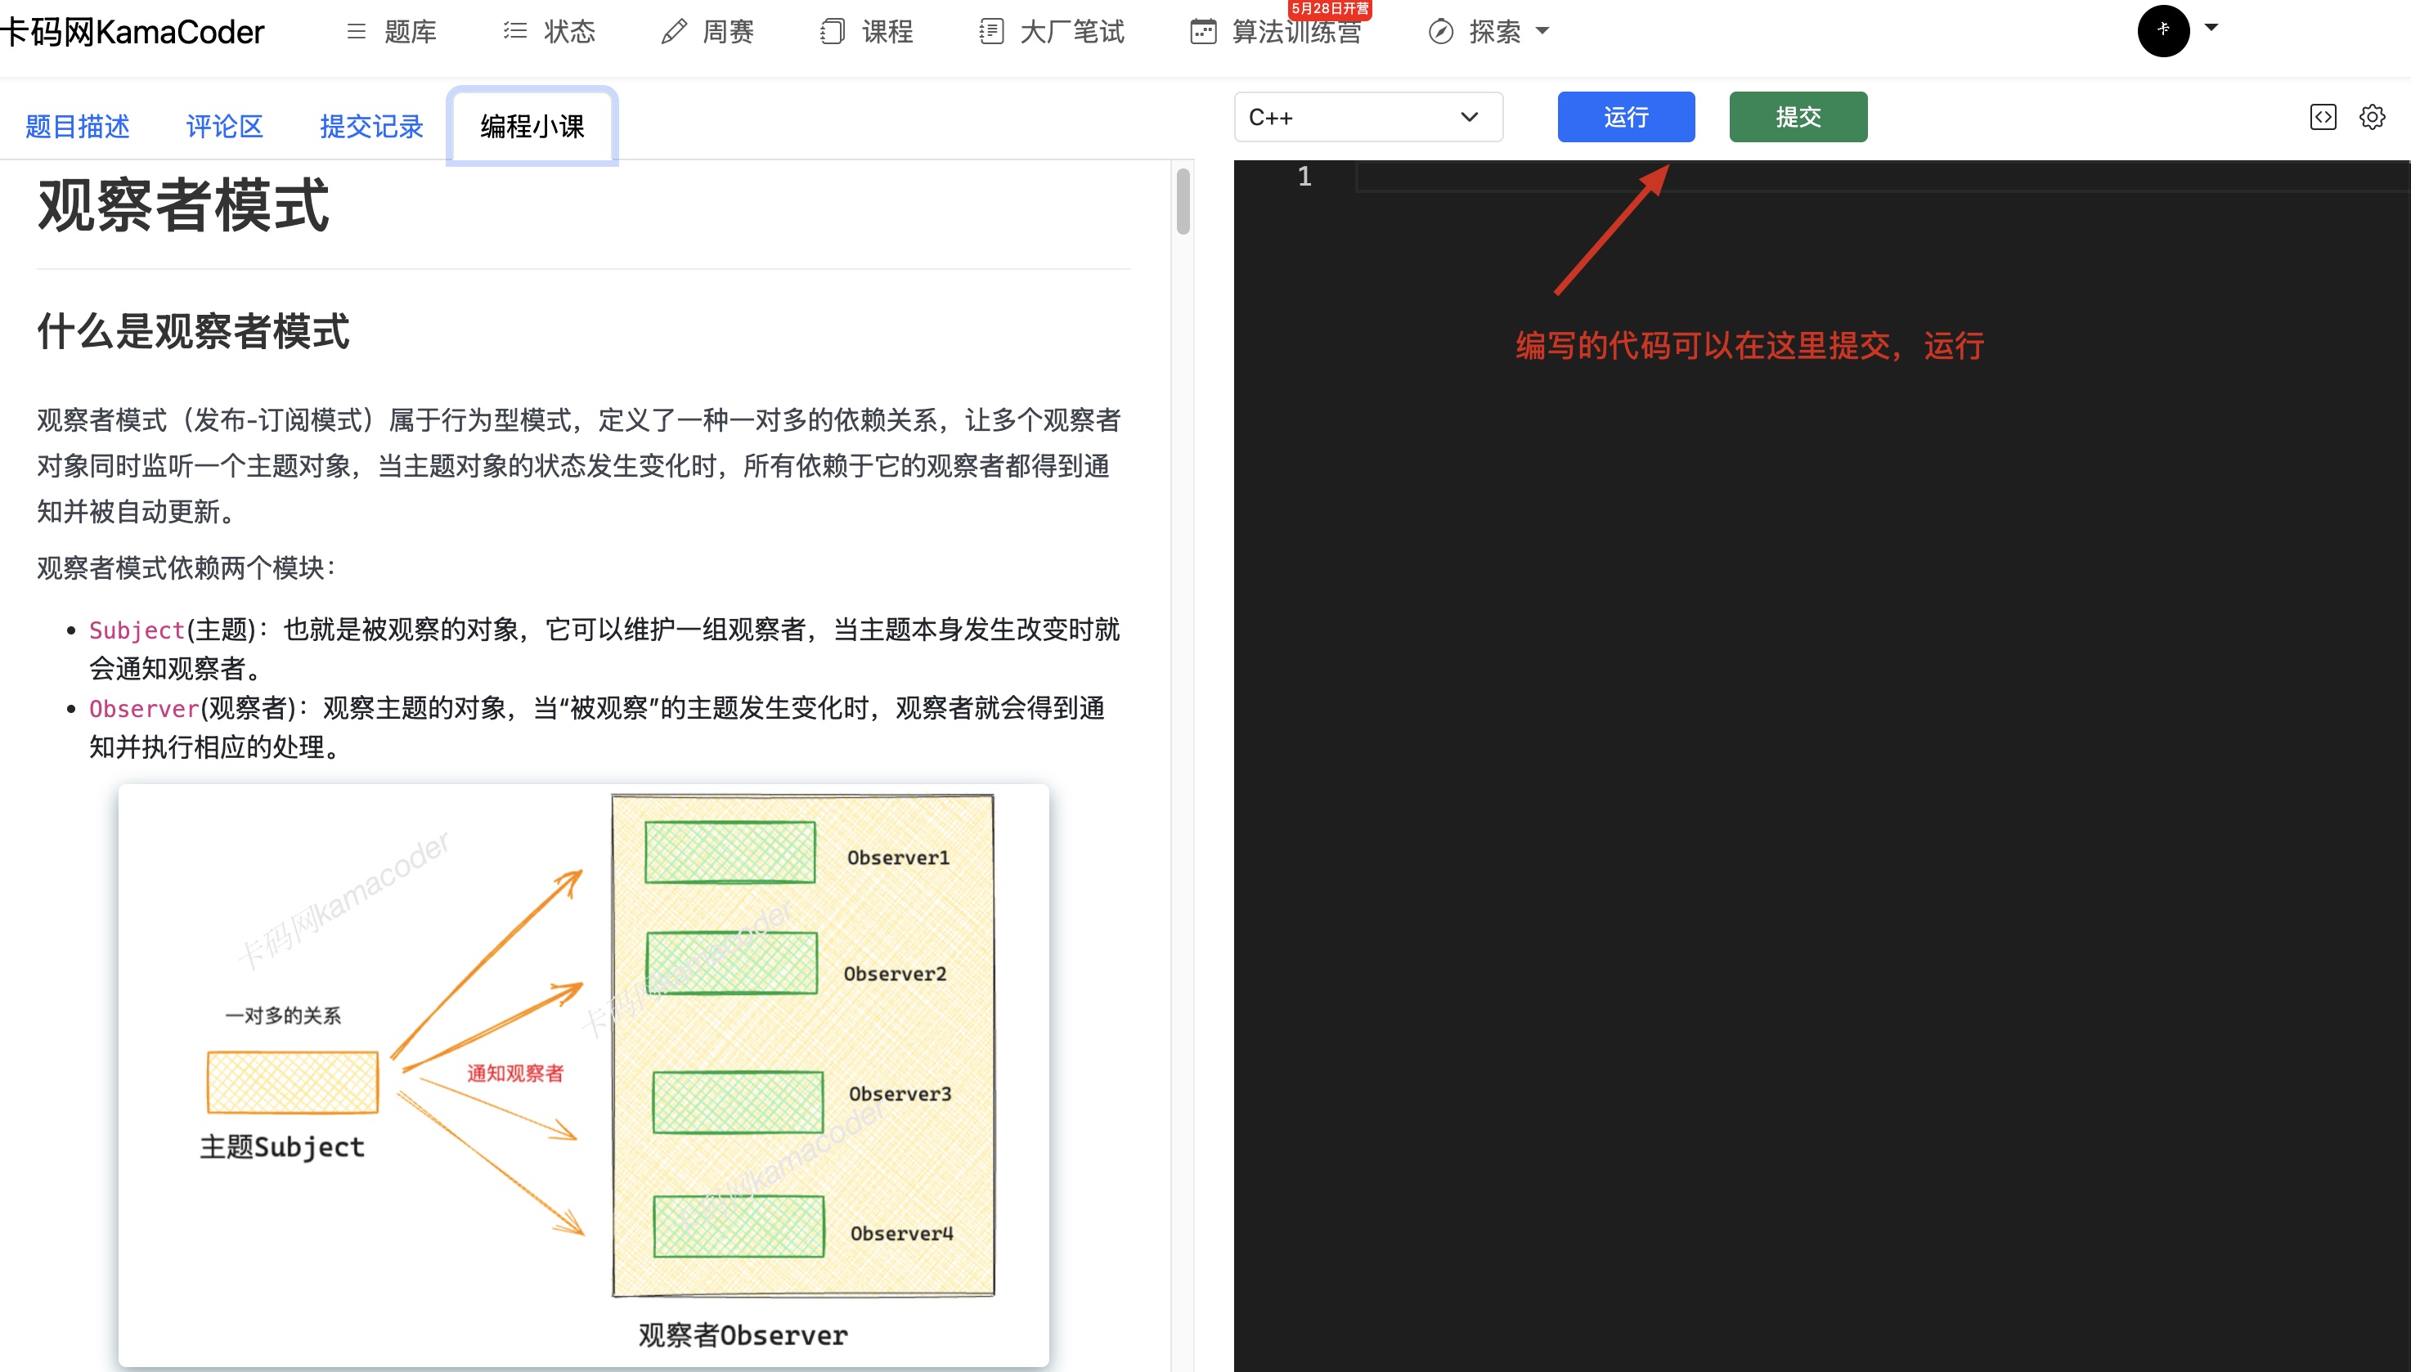Viewport: 2411px width, 1372px height.
Task: Switch to the 评论区 tab
Action: tap(224, 126)
